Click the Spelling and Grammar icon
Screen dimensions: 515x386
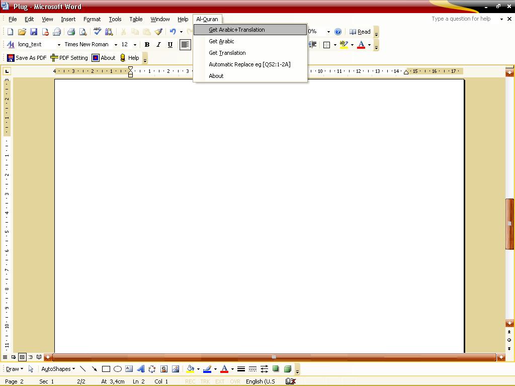point(97,31)
